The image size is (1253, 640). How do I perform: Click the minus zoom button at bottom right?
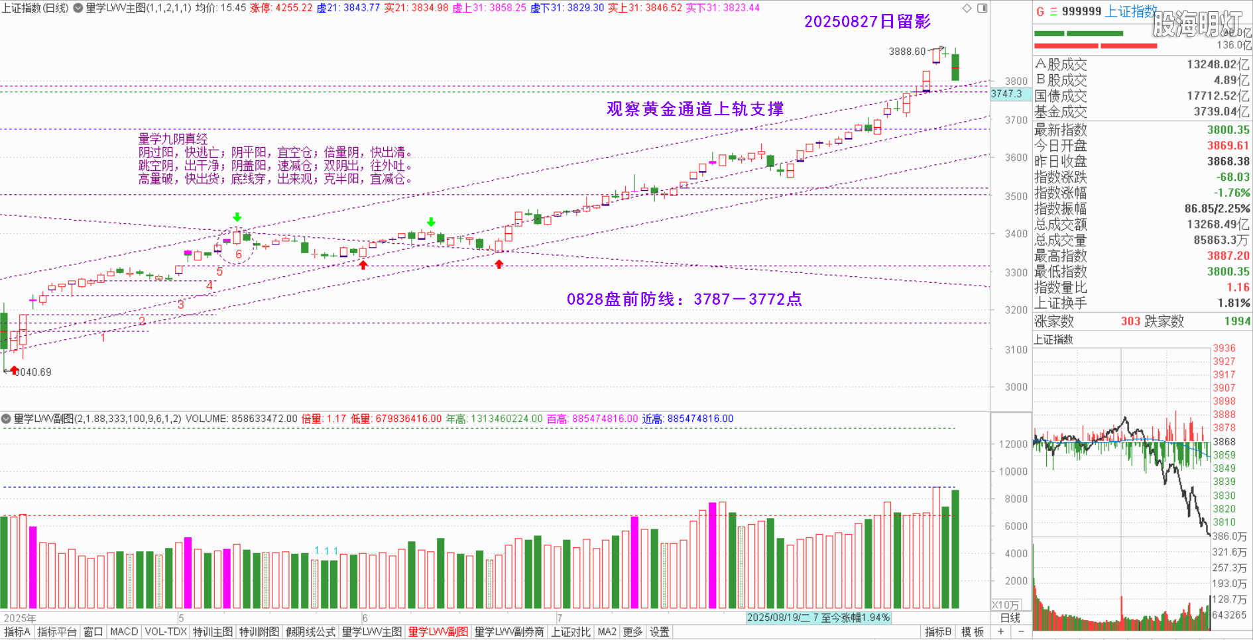(x=1021, y=632)
